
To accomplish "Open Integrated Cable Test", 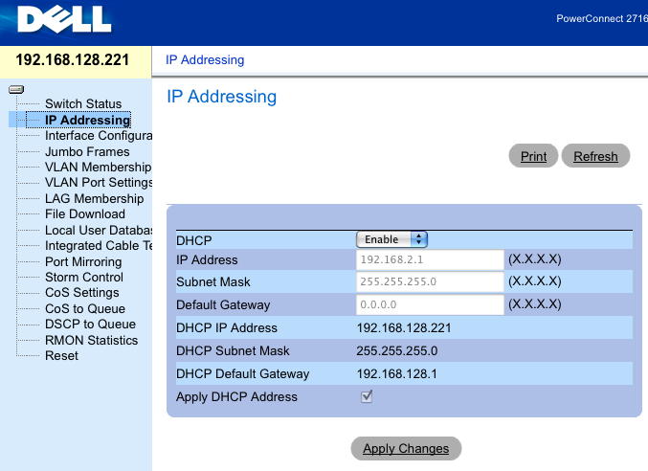I will [x=99, y=245].
